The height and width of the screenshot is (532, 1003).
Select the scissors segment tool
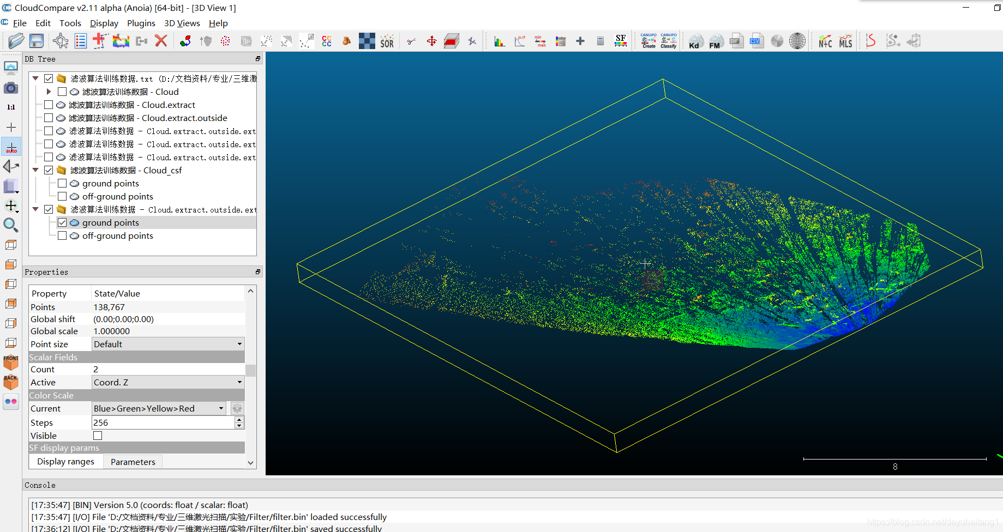point(411,41)
